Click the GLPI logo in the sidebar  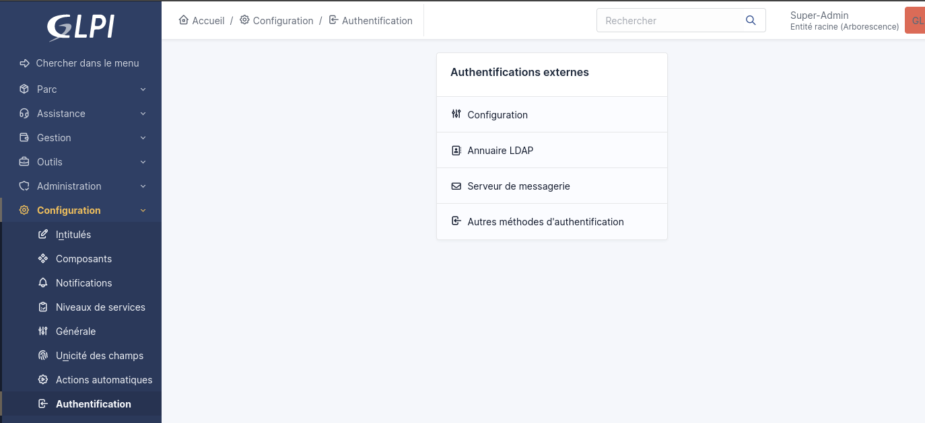coord(80,27)
